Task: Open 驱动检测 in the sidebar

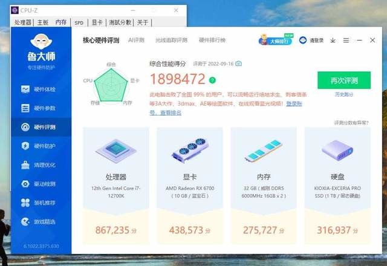Action: [41, 184]
